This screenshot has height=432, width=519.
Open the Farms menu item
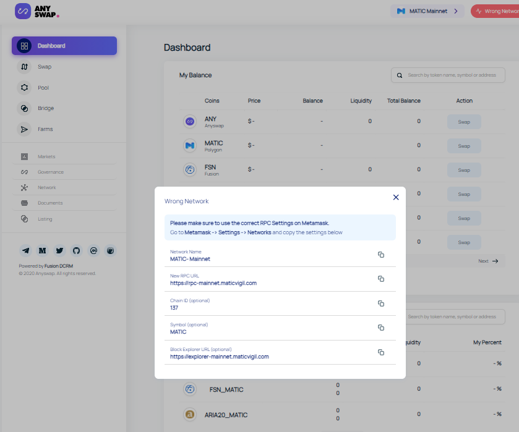point(45,129)
